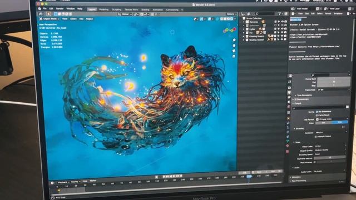Image resolution: width=356 pixels, height=200 pixels.
Task: Open the Frame Rate dropdown
Action: tap(333, 90)
